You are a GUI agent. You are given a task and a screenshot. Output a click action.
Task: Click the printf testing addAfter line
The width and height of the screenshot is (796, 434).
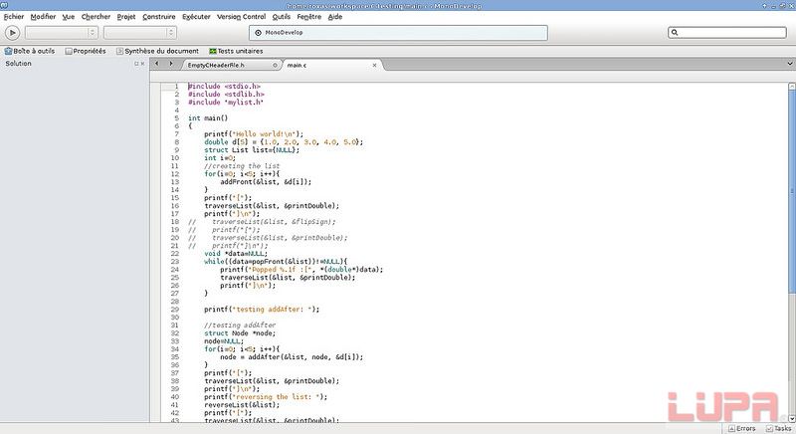point(262,310)
